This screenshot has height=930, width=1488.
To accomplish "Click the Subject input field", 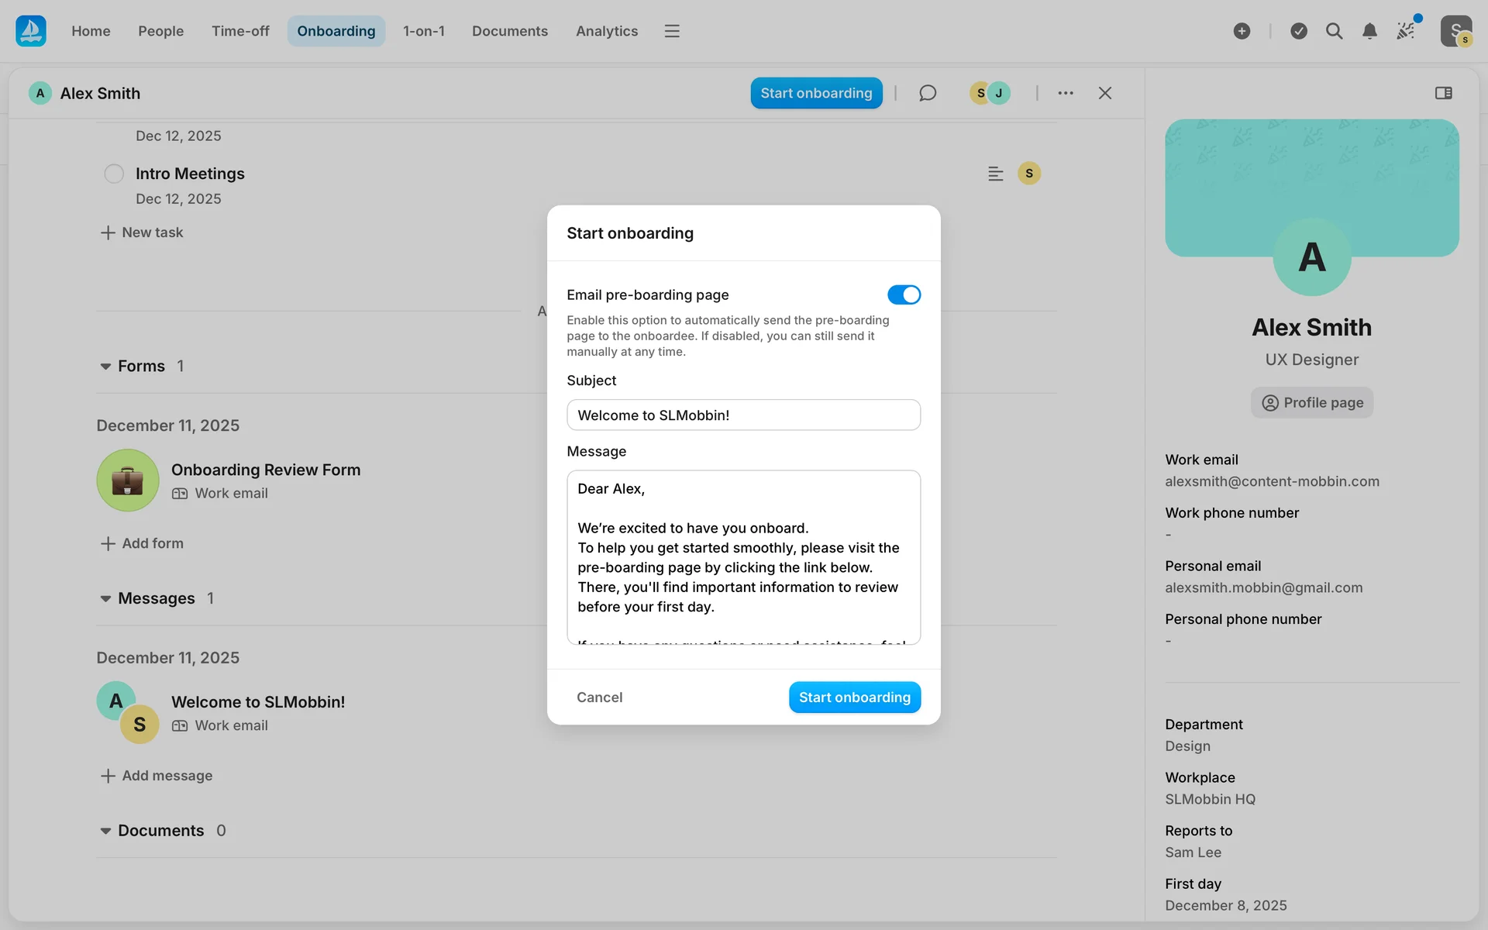I will coord(743,415).
